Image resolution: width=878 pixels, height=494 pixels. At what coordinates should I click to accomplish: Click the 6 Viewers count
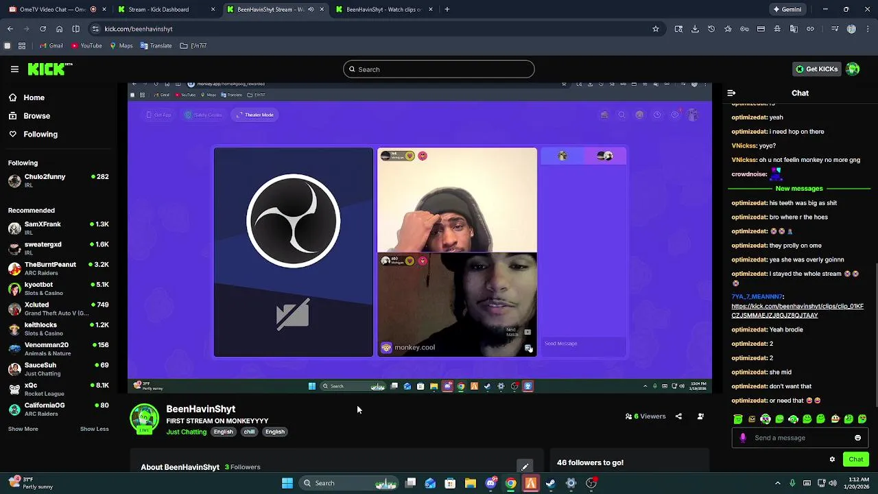pos(645,416)
